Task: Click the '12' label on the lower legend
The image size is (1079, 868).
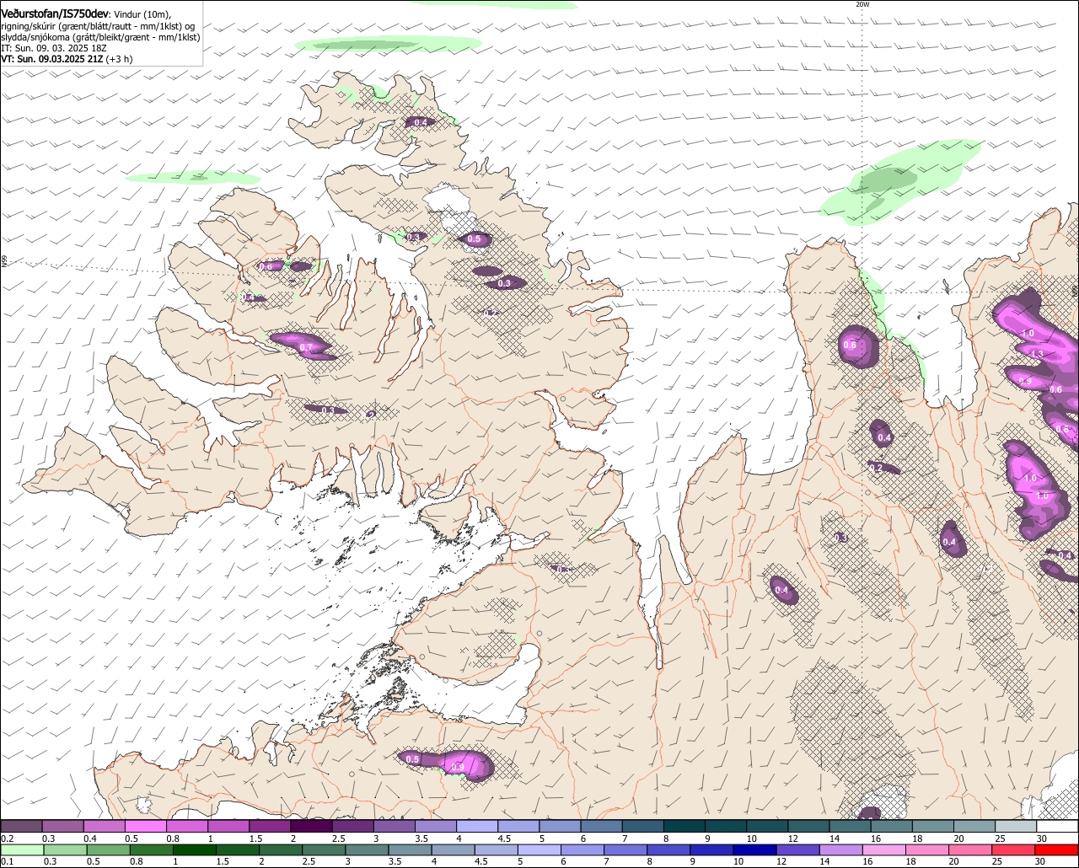Action: [780, 861]
